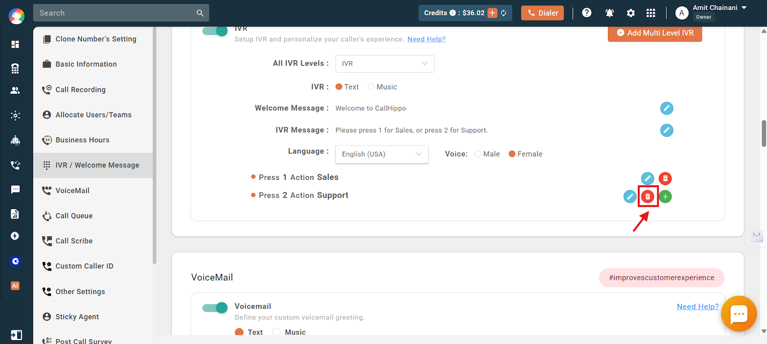This screenshot has height=344, width=767.
Task: Open IVR Need Help link
Action: [x=427, y=39]
